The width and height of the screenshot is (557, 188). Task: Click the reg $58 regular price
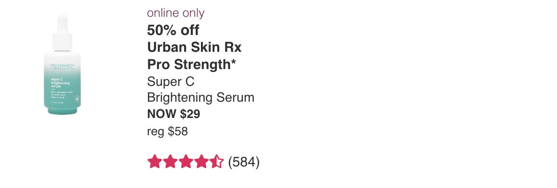point(167,131)
